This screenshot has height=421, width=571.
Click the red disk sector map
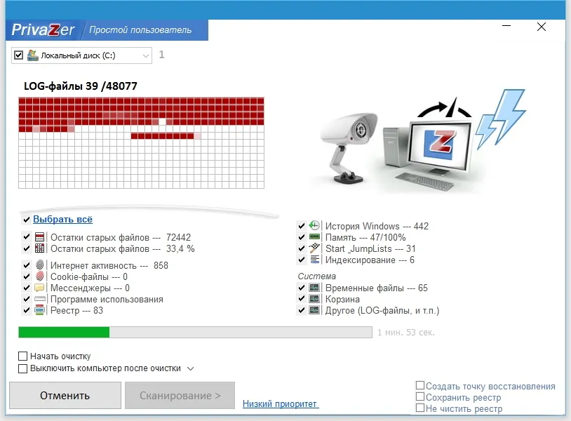pos(141,142)
